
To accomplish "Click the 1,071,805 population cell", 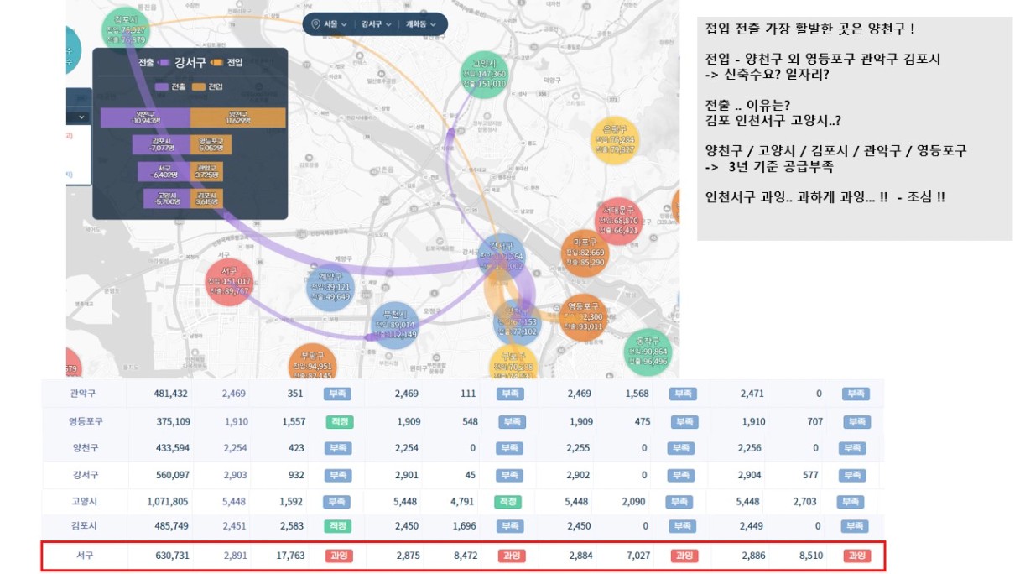I will point(166,502).
